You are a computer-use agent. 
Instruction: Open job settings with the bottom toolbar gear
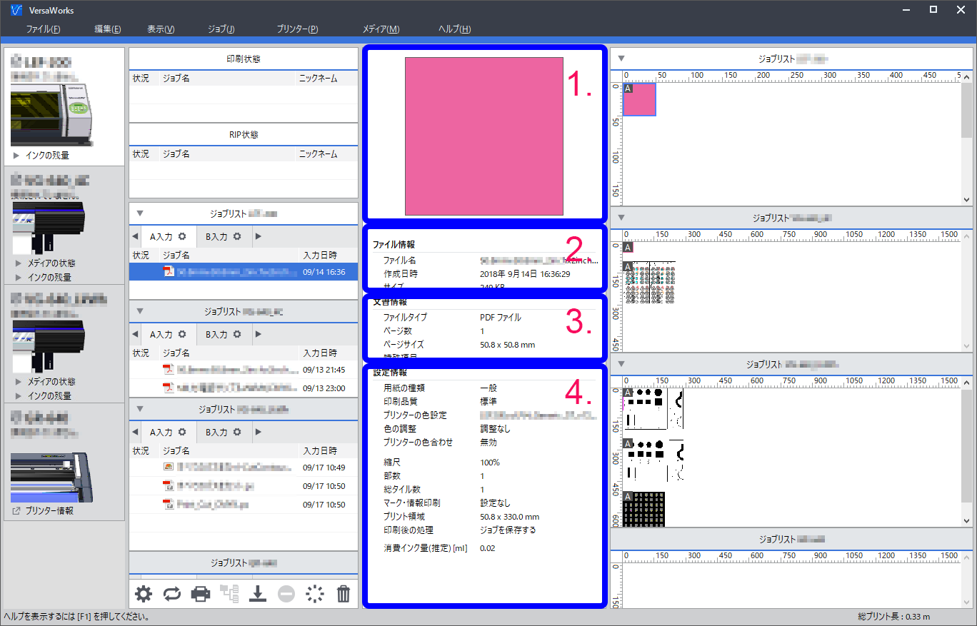click(x=144, y=593)
